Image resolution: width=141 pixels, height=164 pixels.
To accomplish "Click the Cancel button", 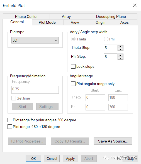I will [52, 158].
